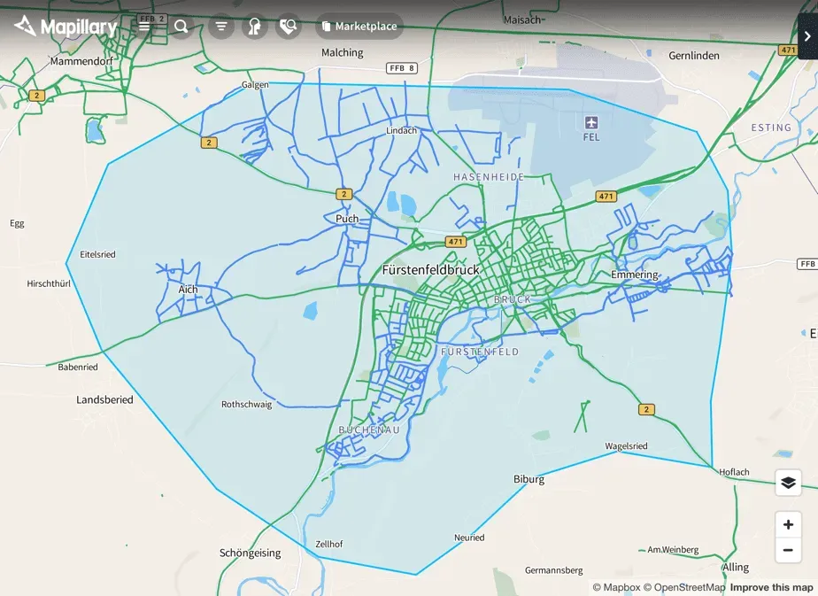Viewport: 818px width, 596px height.
Task: Zoom out of the map
Action: pos(788,550)
